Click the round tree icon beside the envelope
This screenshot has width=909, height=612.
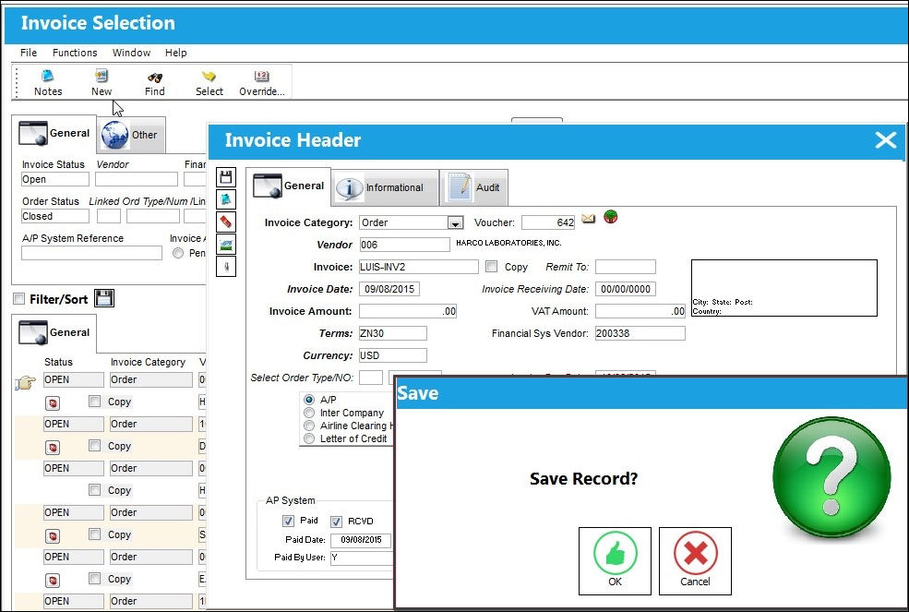pyautogui.click(x=610, y=217)
